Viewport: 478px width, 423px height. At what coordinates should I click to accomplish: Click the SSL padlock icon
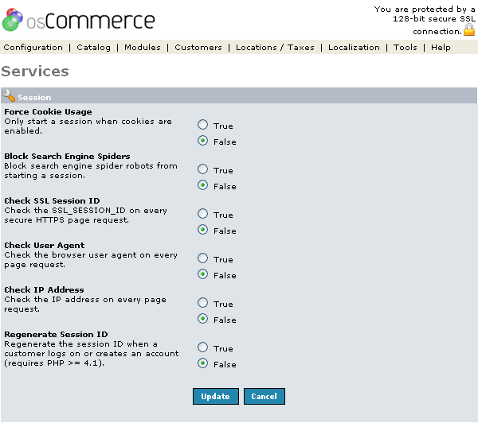(x=469, y=30)
